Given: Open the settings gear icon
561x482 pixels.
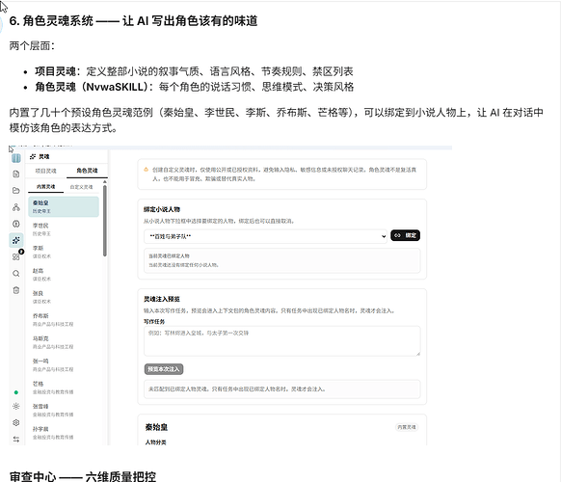Looking at the screenshot, I should point(16,422).
